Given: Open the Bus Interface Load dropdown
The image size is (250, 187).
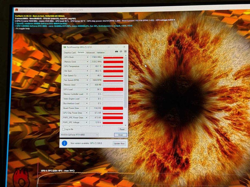Looking at the screenshot, I should click(x=87, y=103).
